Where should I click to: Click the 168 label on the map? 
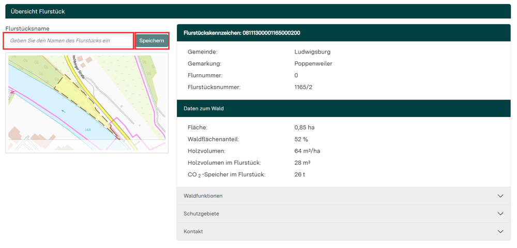point(87,130)
